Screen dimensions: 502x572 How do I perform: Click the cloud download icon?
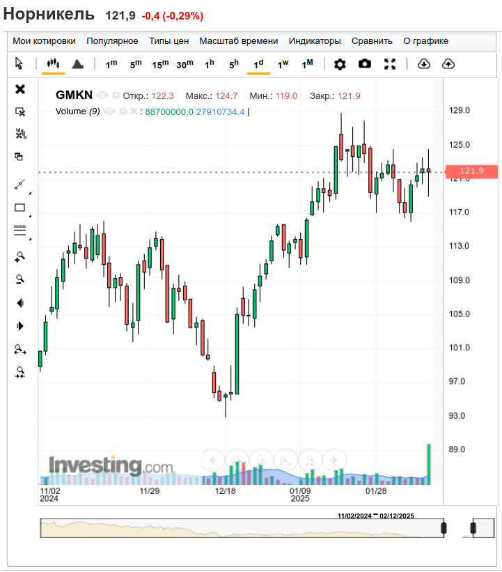[423, 64]
